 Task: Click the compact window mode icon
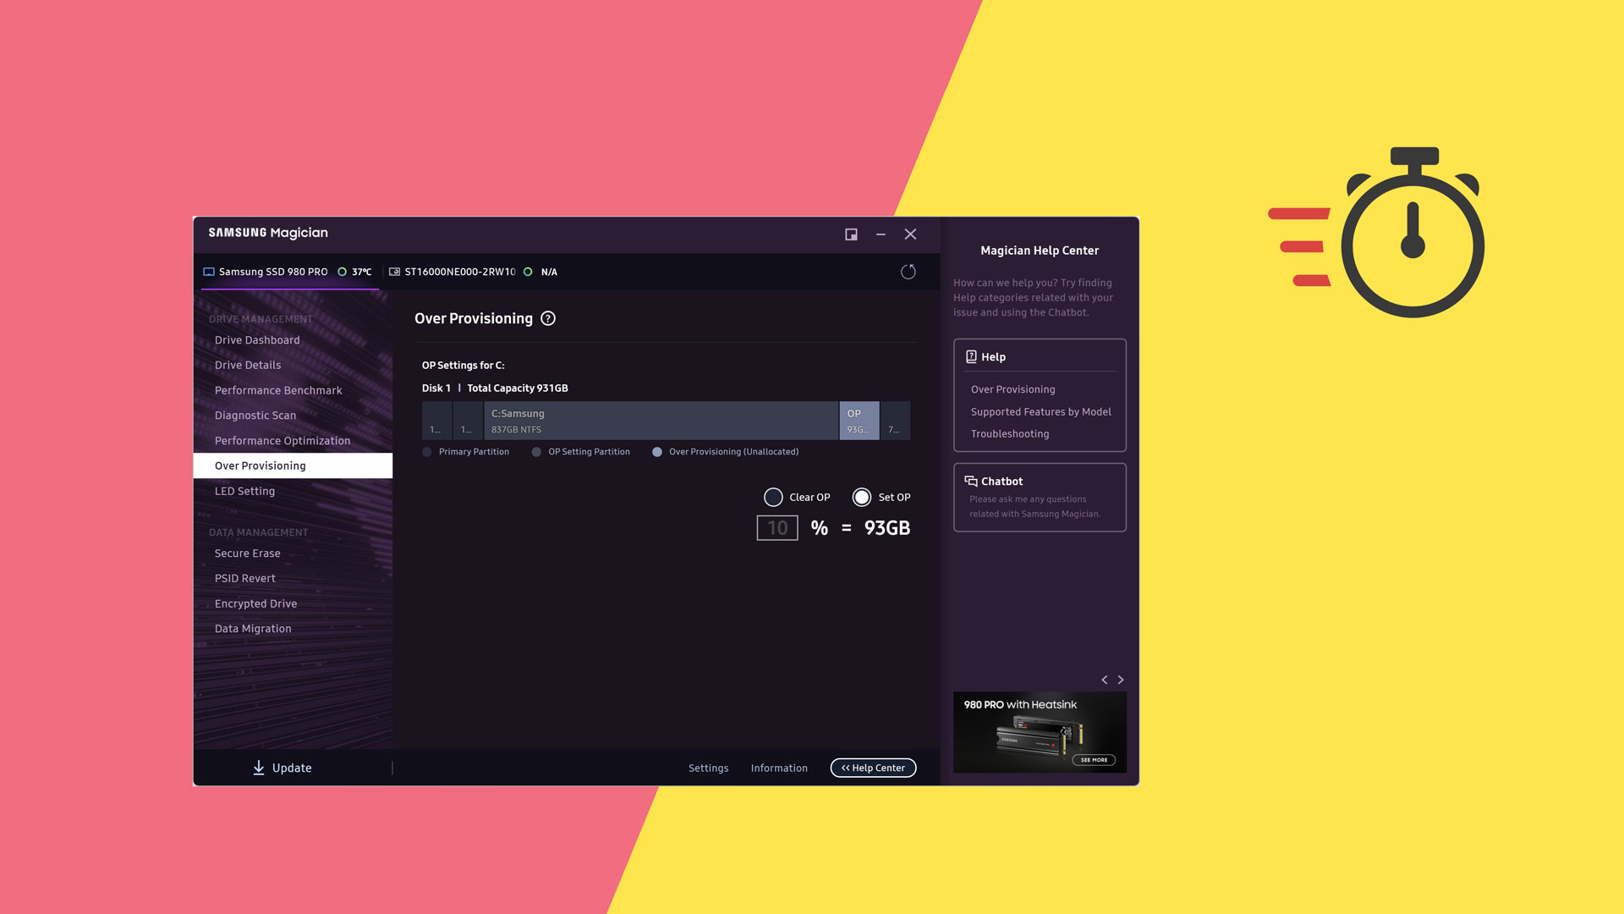[x=851, y=234]
